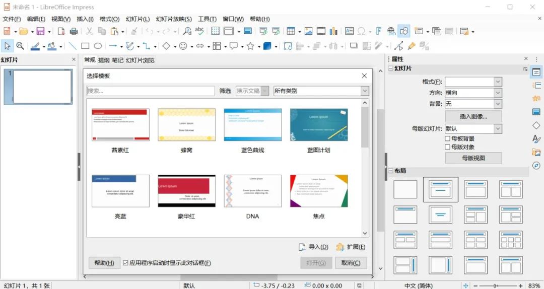Select the Zoom & Pan magnifier tool
The height and width of the screenshot is (289, 544).
[x=20, y=46]
